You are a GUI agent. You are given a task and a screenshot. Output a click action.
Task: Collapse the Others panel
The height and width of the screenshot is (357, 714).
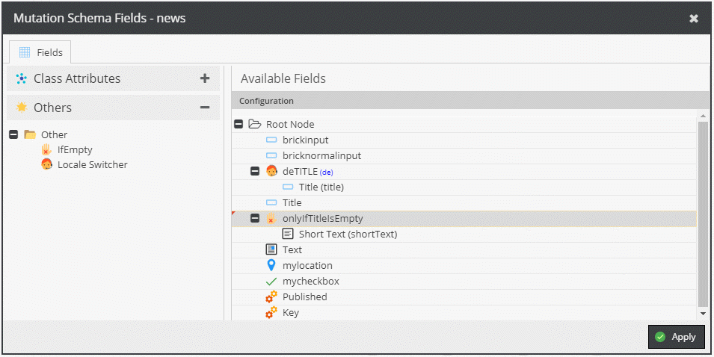205,108
